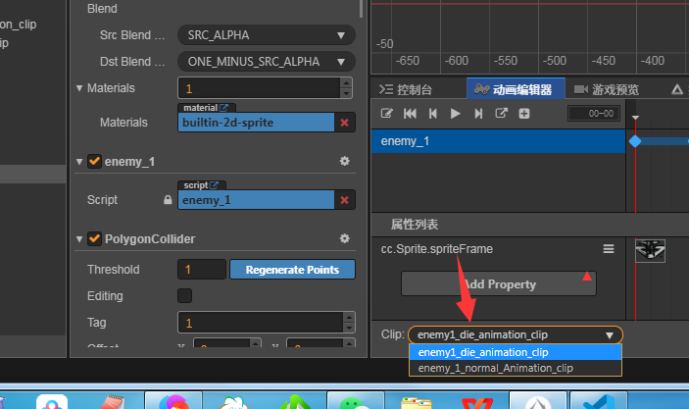Enable the Editing checkbox
689x409 pixels.
pyautogui.click(x=184, y=295)
